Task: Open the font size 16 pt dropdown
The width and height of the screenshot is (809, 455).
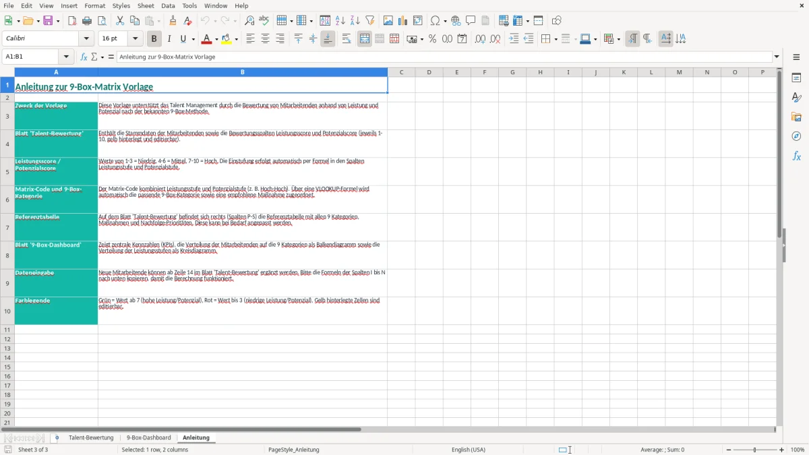Action: (x=135, y=39)
